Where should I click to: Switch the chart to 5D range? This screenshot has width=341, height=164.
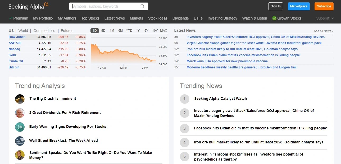pyautogui.click(x=103, y=30)
